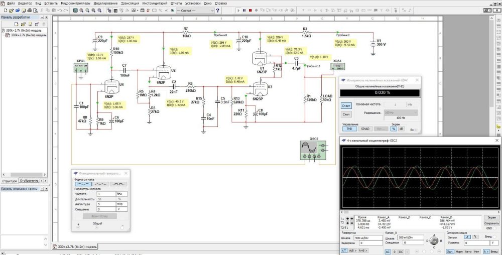Pause the running simulation
Viewport: 502px width, 255px height.
[x=244, y=10]
